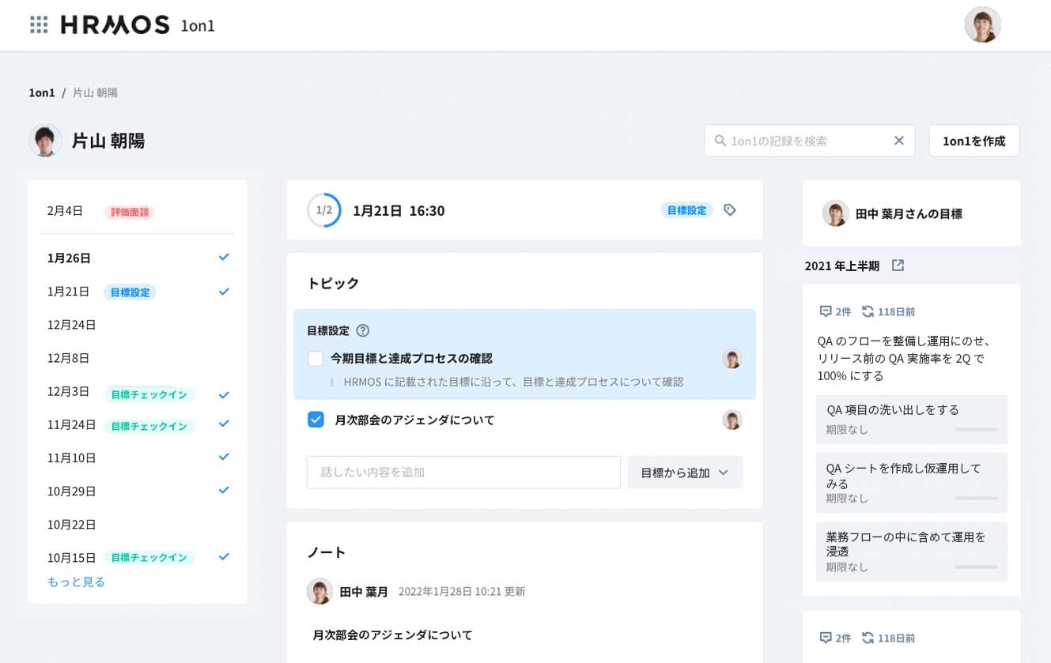Expand the 目標から追加 dropdown
The width and height of the screenshot is (1051, 663).
coord(685,473)
